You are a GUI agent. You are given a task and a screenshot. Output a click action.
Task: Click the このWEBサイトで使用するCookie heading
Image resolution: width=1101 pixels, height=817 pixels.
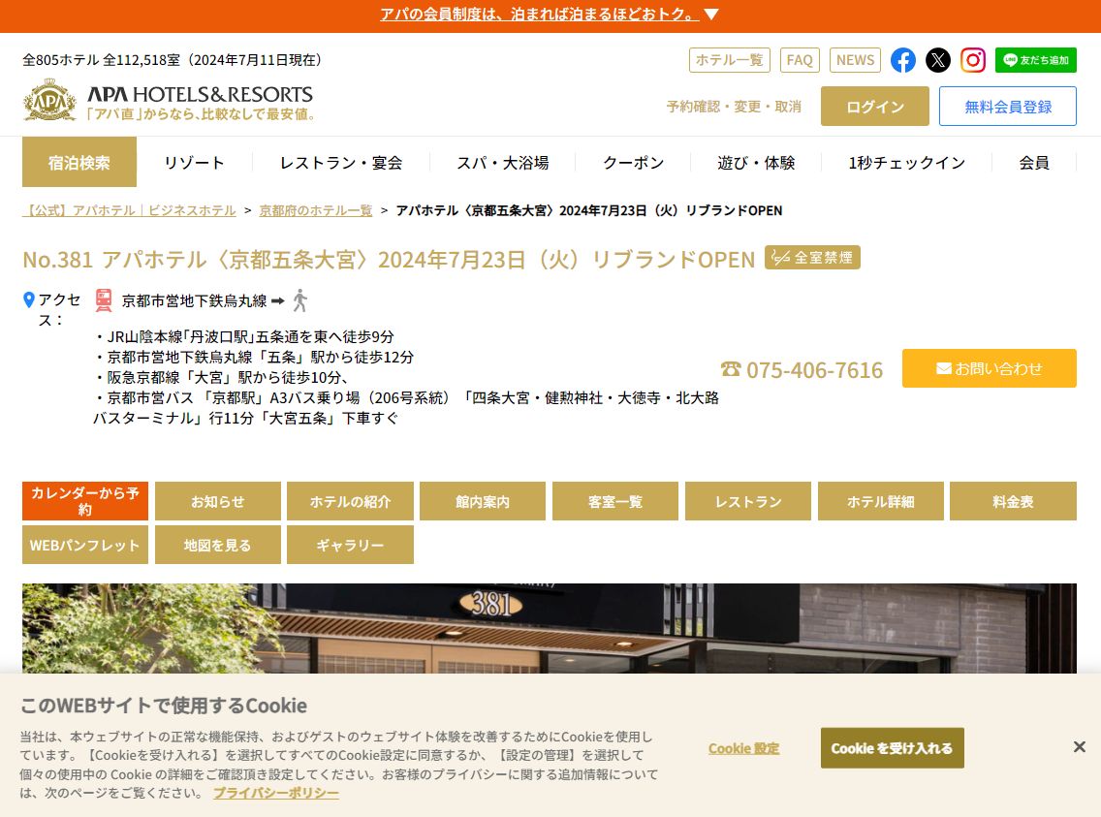[164, 706]
